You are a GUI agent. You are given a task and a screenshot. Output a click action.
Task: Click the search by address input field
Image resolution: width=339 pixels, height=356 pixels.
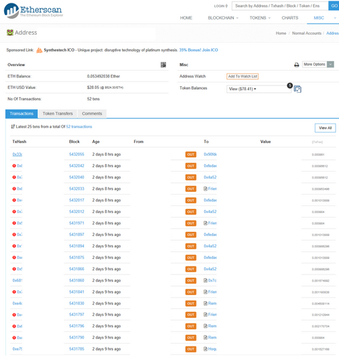280,6
